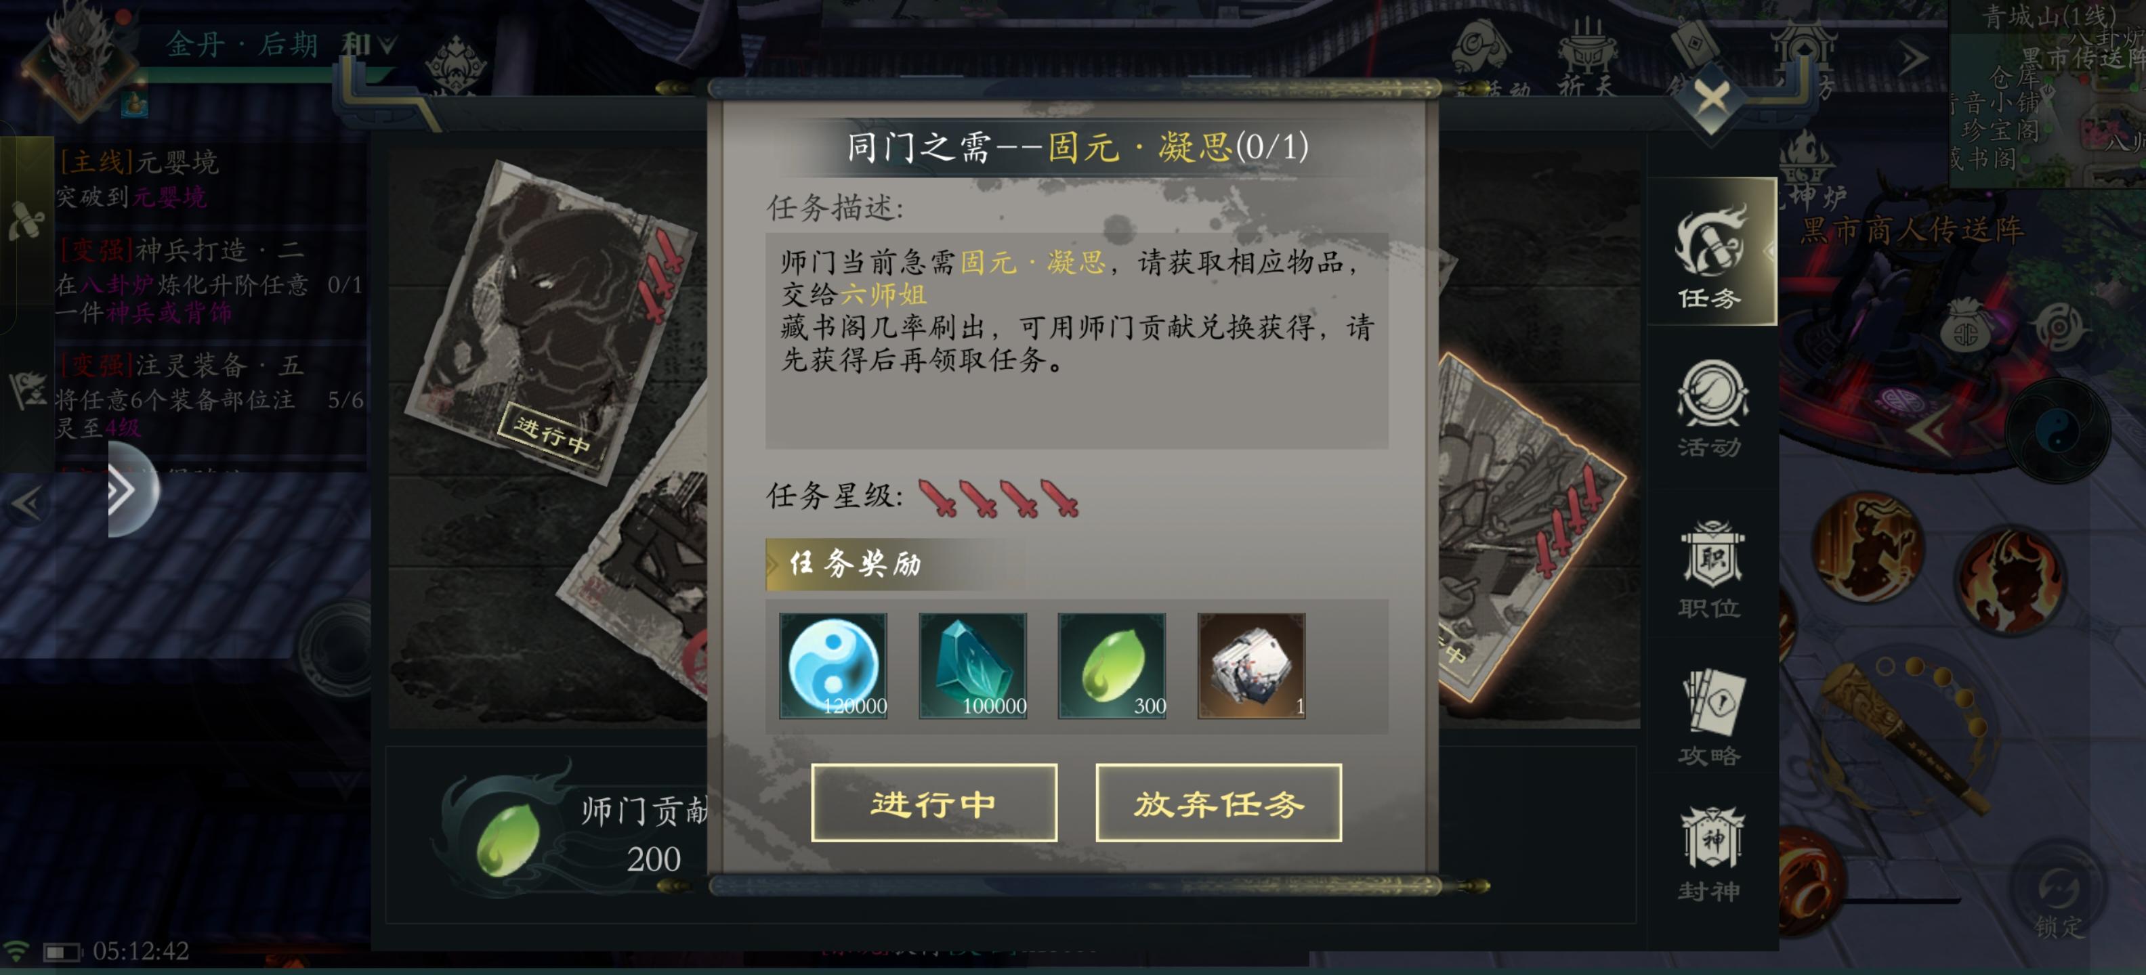Expand the 和 mode dropdown arrow

click(x=387, y=43)
